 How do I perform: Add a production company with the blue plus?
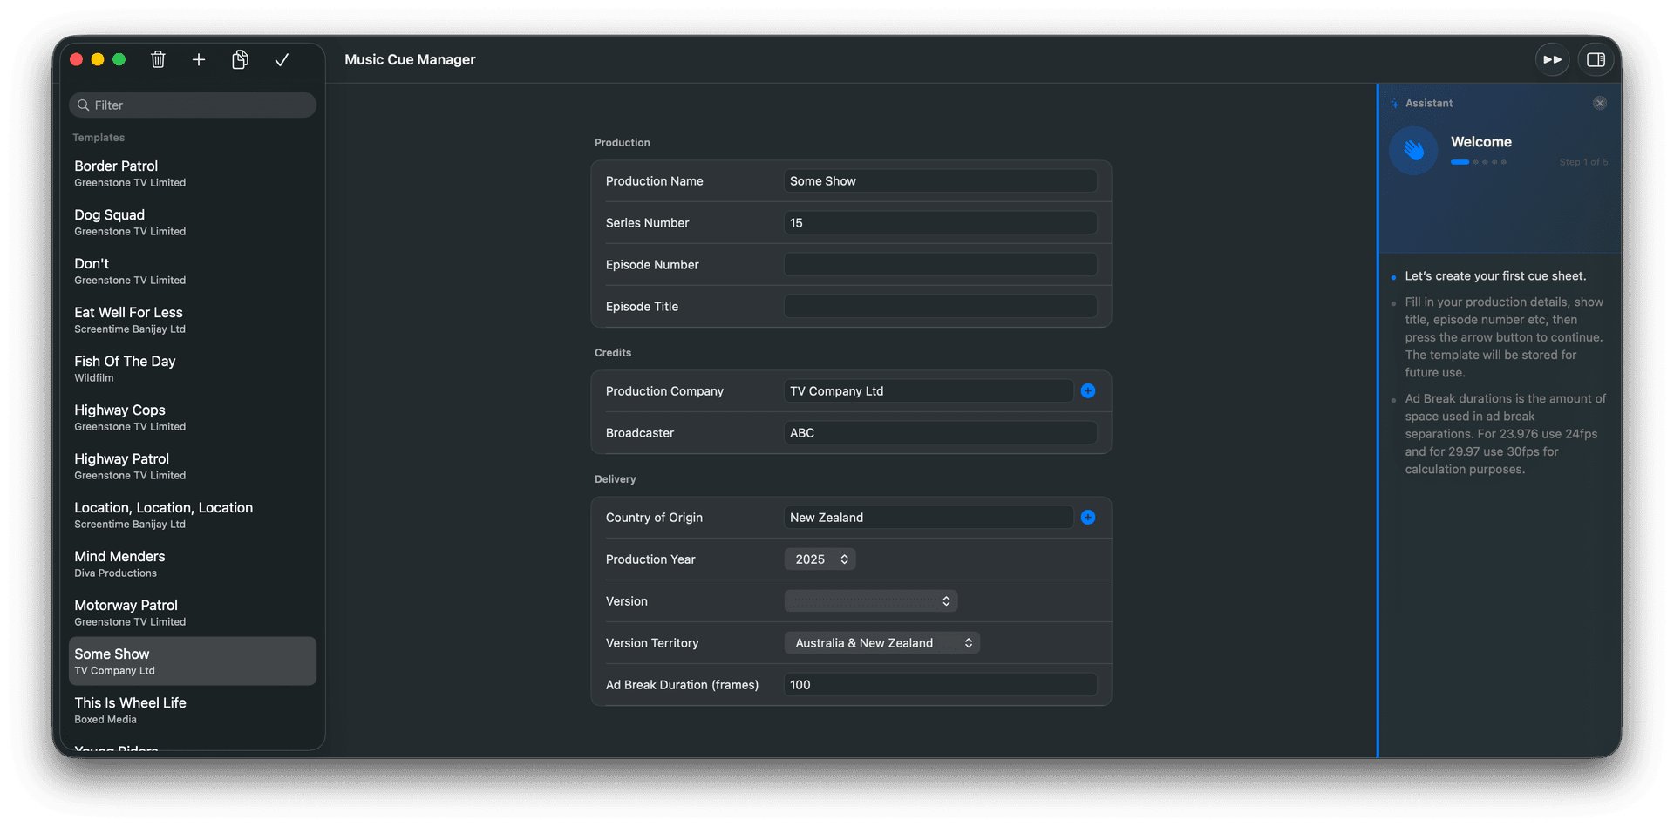click(1087, 390)
